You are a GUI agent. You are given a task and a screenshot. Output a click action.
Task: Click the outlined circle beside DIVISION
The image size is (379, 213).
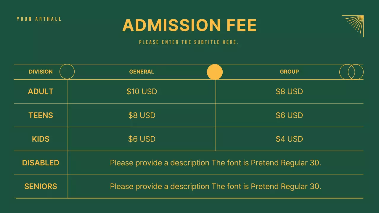point(67,72)
